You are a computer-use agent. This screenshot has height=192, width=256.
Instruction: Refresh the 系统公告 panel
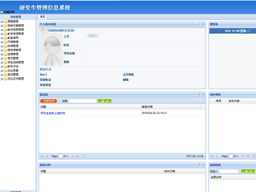tap(199, 165)
